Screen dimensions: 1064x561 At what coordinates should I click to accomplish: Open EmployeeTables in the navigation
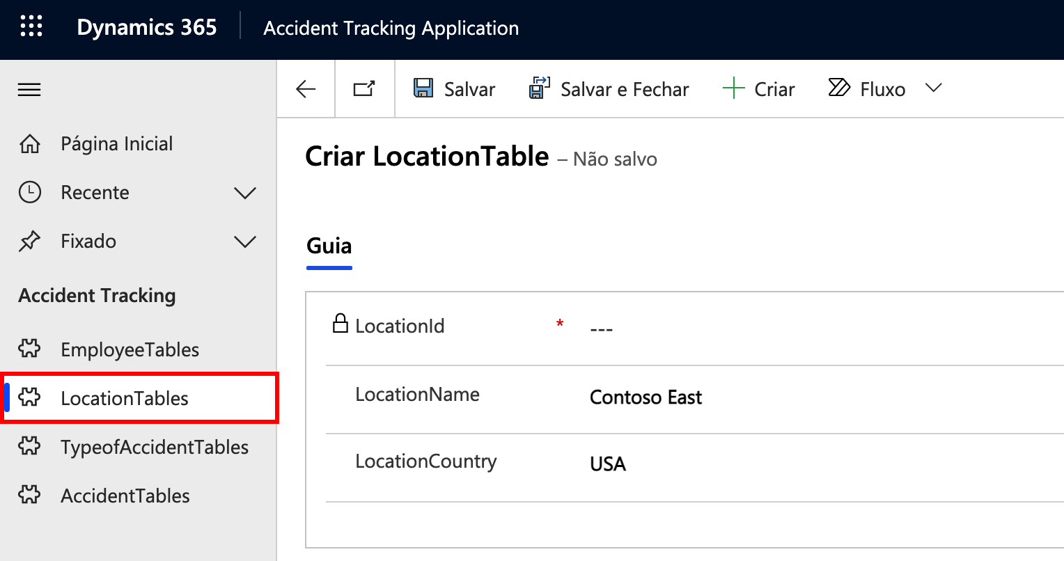click(x=130, y=349)
